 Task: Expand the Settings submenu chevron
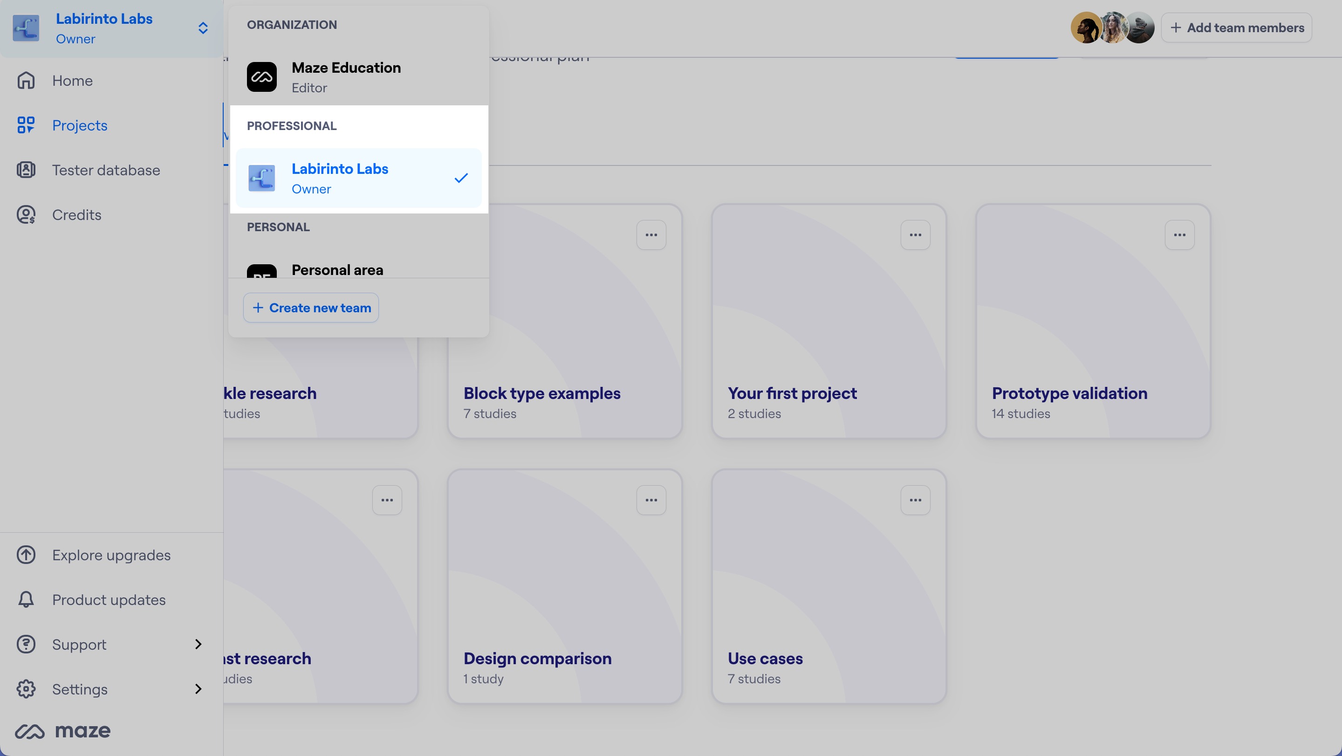click(x=198, y=689)
